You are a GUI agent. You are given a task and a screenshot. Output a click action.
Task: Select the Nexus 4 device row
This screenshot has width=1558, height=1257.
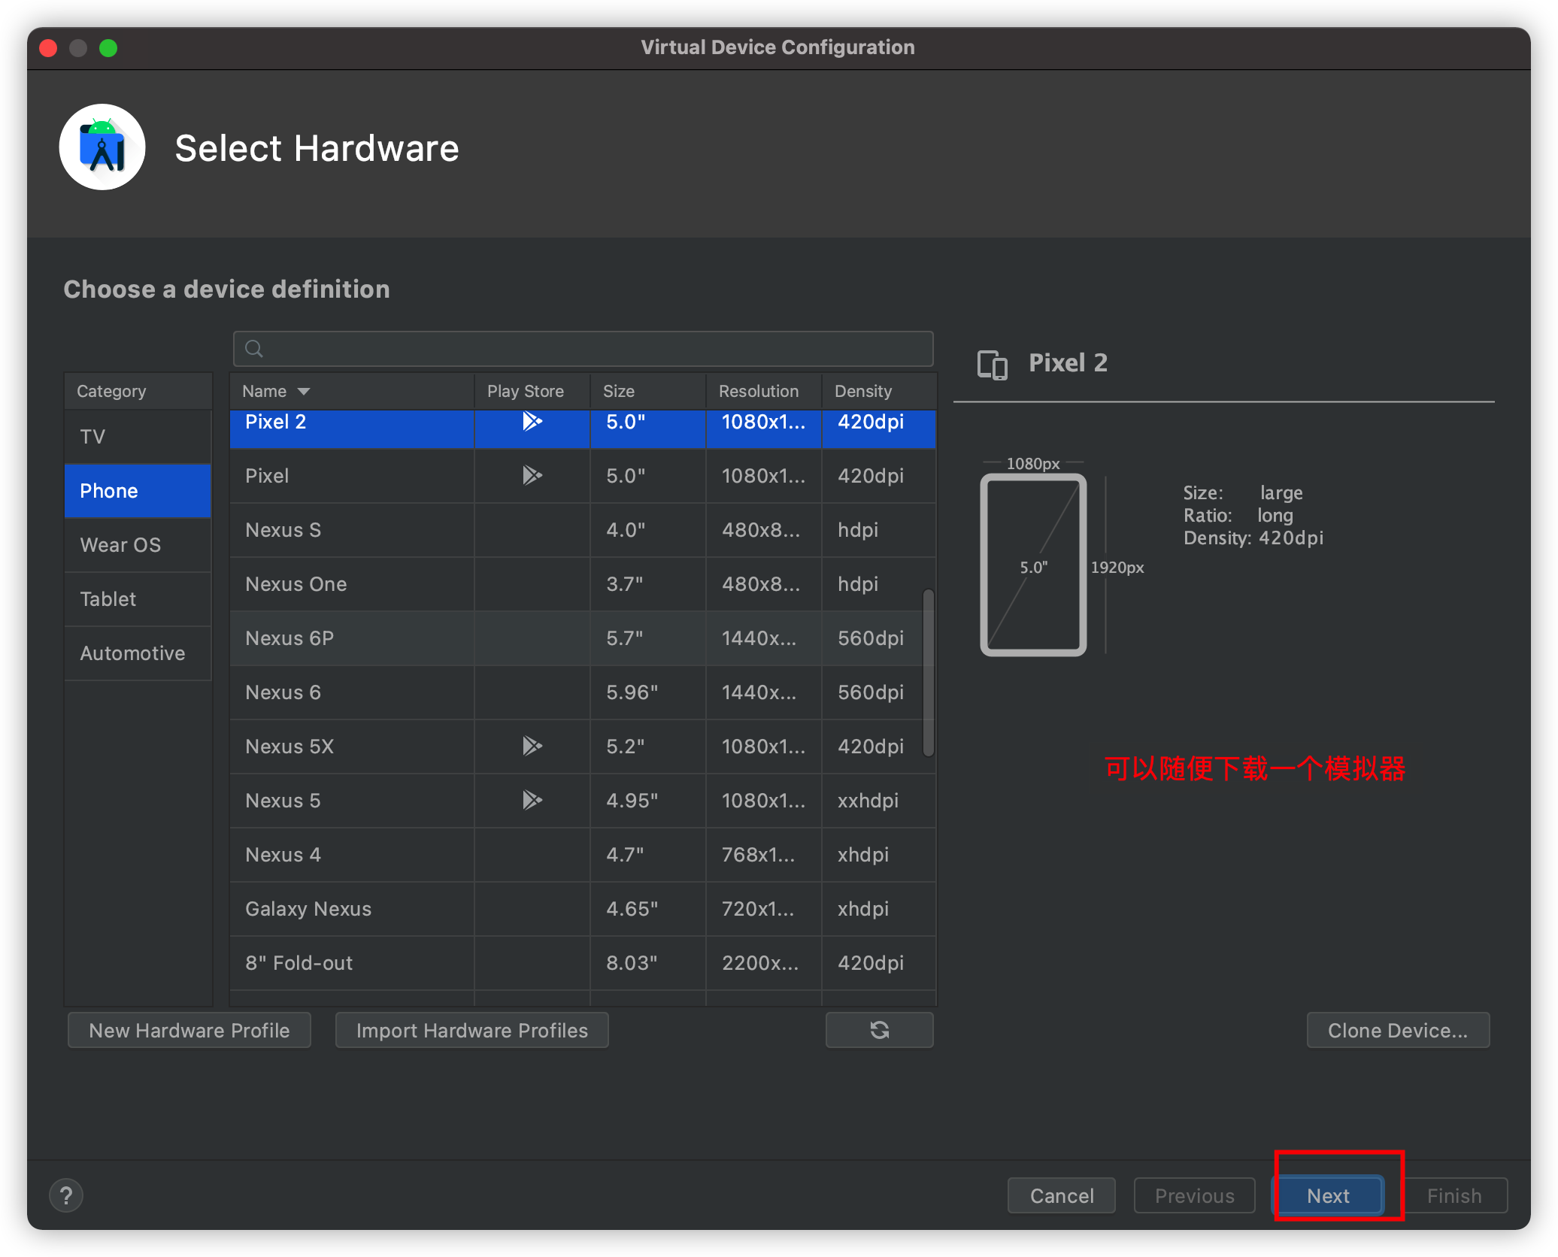[x=583, y=855]
